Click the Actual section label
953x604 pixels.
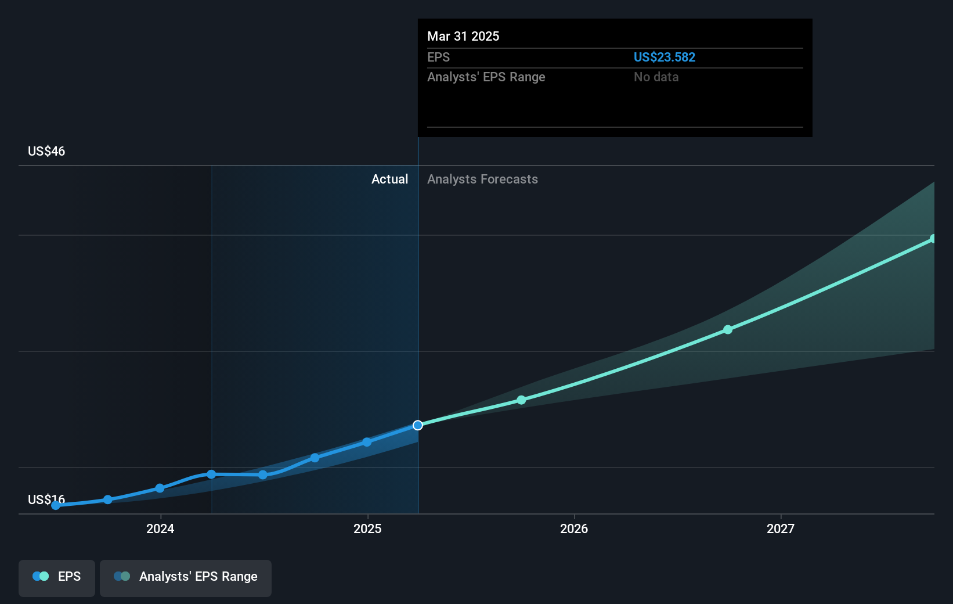coord(389,179)
